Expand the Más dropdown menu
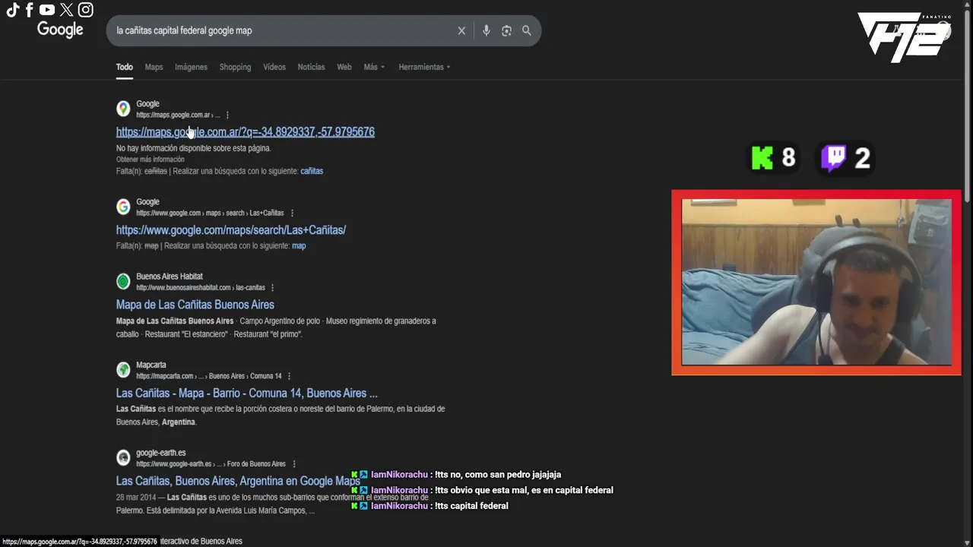Image resolution: width=973 pixels, height=547 pixels. (374, 67)
